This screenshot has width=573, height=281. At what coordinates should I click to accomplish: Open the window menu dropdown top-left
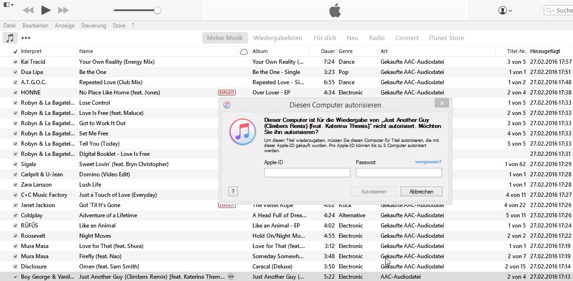(8, 5)
